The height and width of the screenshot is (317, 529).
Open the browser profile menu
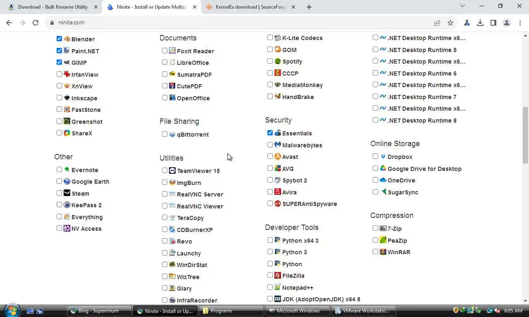[x=507, y=23]
